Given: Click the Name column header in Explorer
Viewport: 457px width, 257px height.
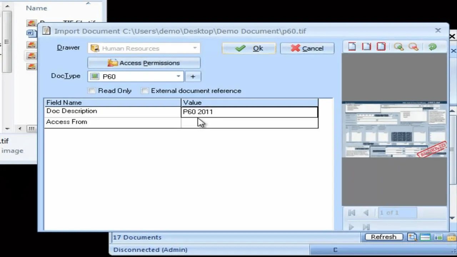Looking at the screenshot, I should point(36,8).
